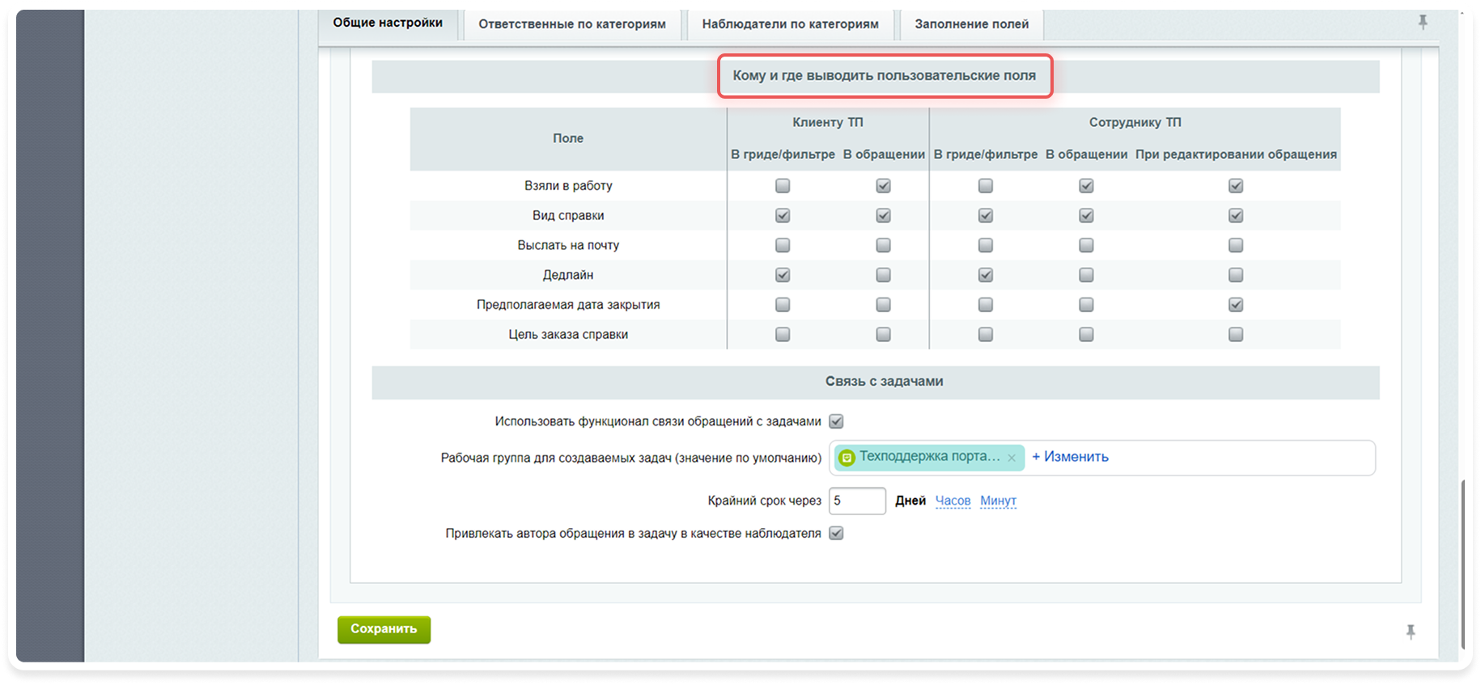Check Предполагаемая дата закрытия staff В обращении
Viewport: 1481px width, 685px height.
pos(1086,305)
